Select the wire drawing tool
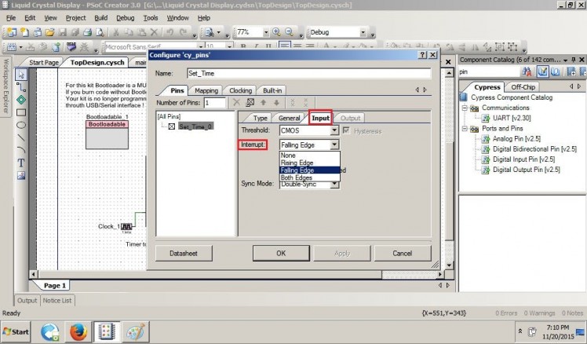The height and width of the screenshot is (344, 587). pos(21,87)
